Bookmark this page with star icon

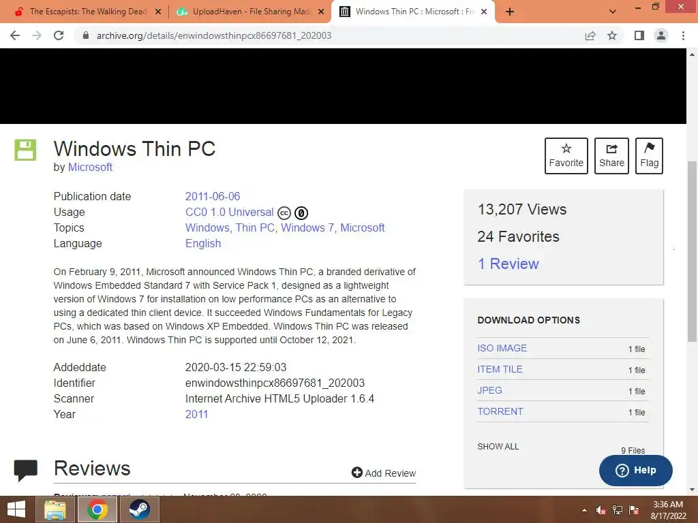click(x=612, y=35)
